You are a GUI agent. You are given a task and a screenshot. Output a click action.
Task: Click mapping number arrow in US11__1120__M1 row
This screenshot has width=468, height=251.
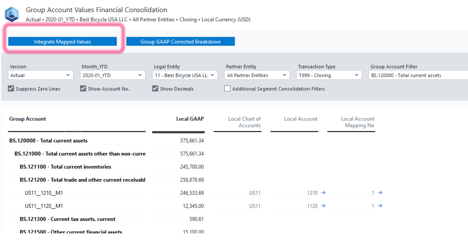click(380, 206)
